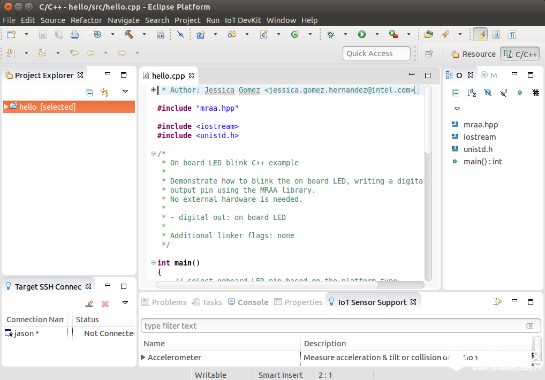The height and width of the screenshot is (380, 545).
Task: Switch to the Tasks tab
Action: pos(207,302)
